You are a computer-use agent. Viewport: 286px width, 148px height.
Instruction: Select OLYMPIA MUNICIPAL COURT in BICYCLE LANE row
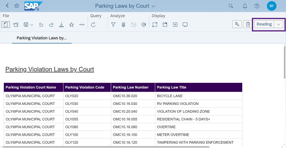tap(34, 96)
